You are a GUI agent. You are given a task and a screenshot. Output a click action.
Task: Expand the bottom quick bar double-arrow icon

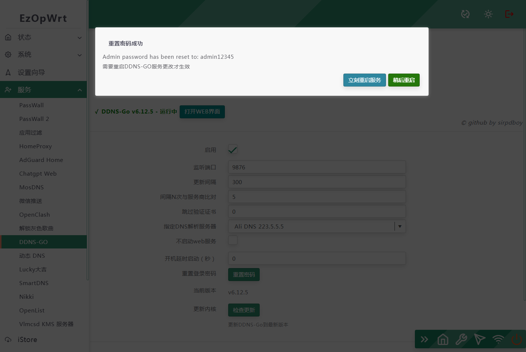425,339
